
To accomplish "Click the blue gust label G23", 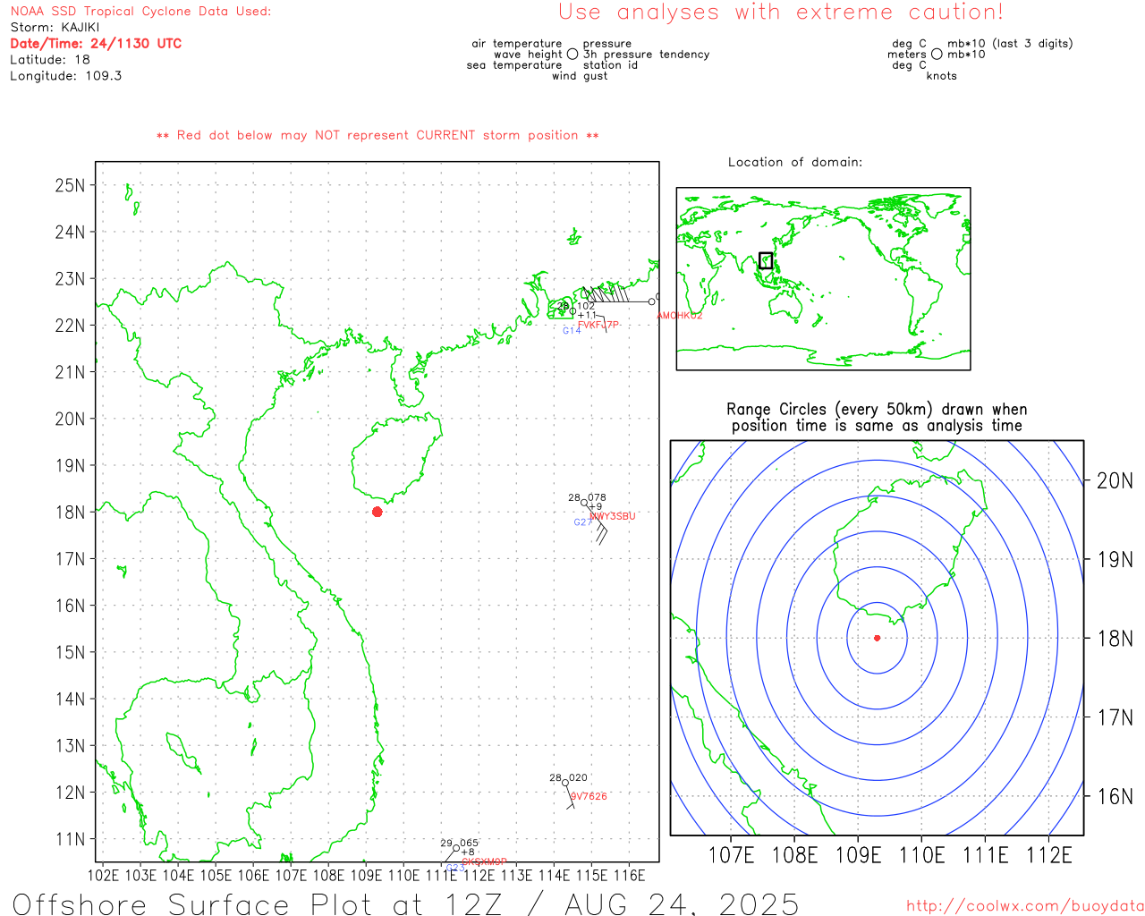I will (455, 868).
